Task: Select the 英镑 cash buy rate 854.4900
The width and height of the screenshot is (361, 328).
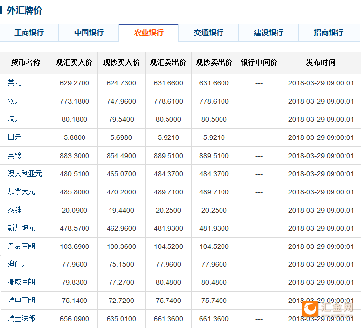Action: coord(121,156)
